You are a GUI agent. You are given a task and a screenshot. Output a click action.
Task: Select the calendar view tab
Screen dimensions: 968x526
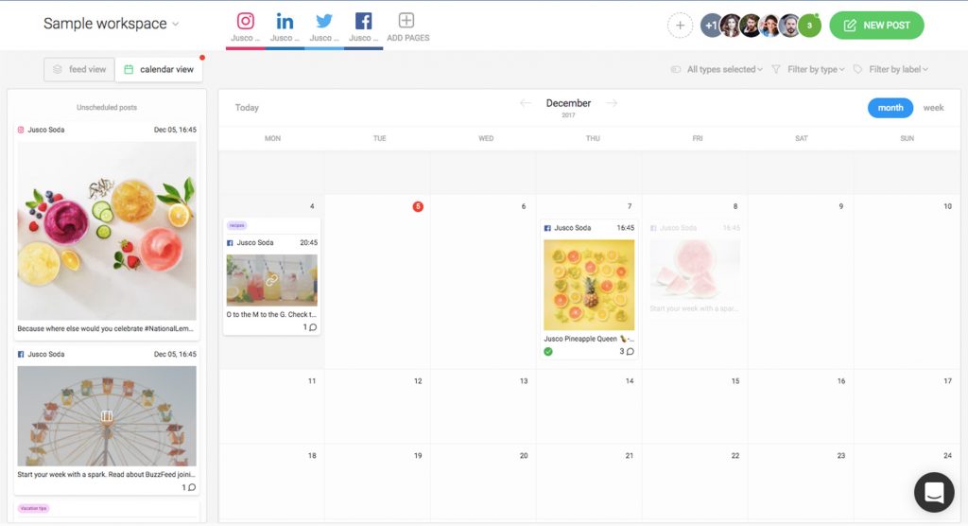click(x=159, y=69)
